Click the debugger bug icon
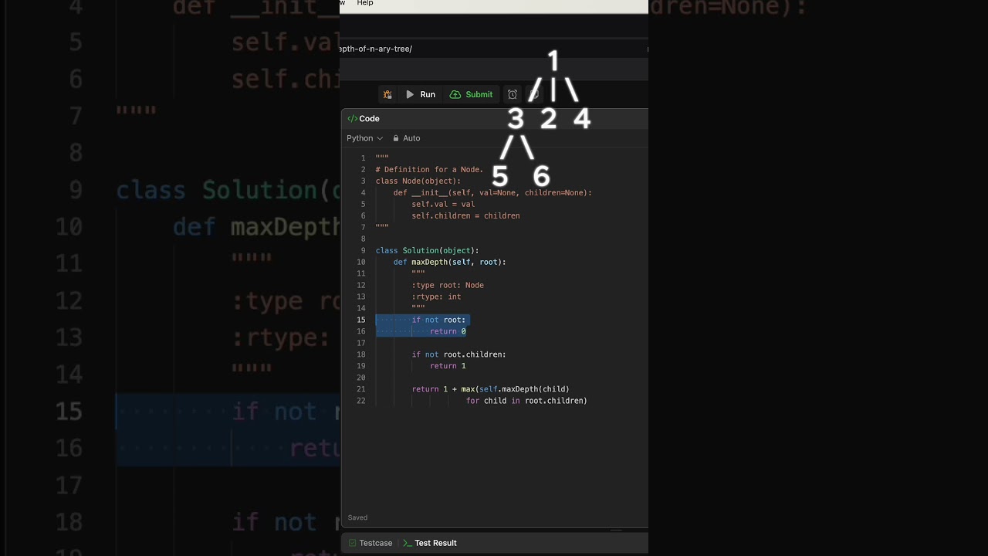The height and width of the screenshot is (556, 988). 387,95
